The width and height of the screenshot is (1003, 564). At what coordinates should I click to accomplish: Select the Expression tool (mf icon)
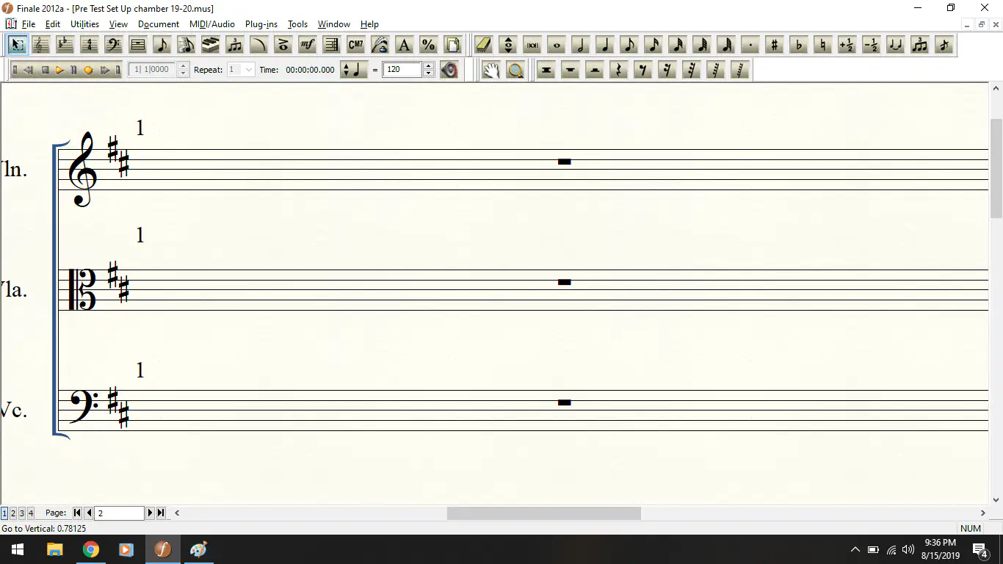point(307,45)
